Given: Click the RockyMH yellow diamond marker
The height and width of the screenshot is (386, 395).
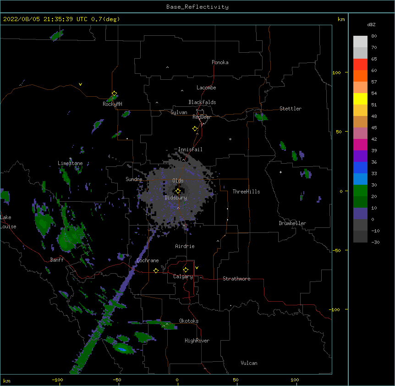Looking at the screenshot, I should point(115,94).
